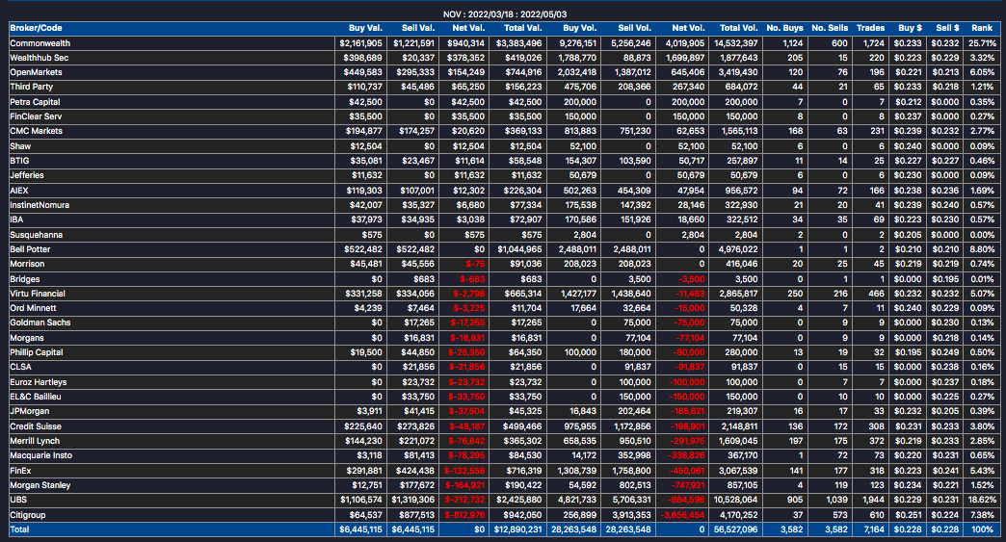1006x542 pixels.
Task: Select the Merrill Lynch broker name
Action: click(35, 441)
